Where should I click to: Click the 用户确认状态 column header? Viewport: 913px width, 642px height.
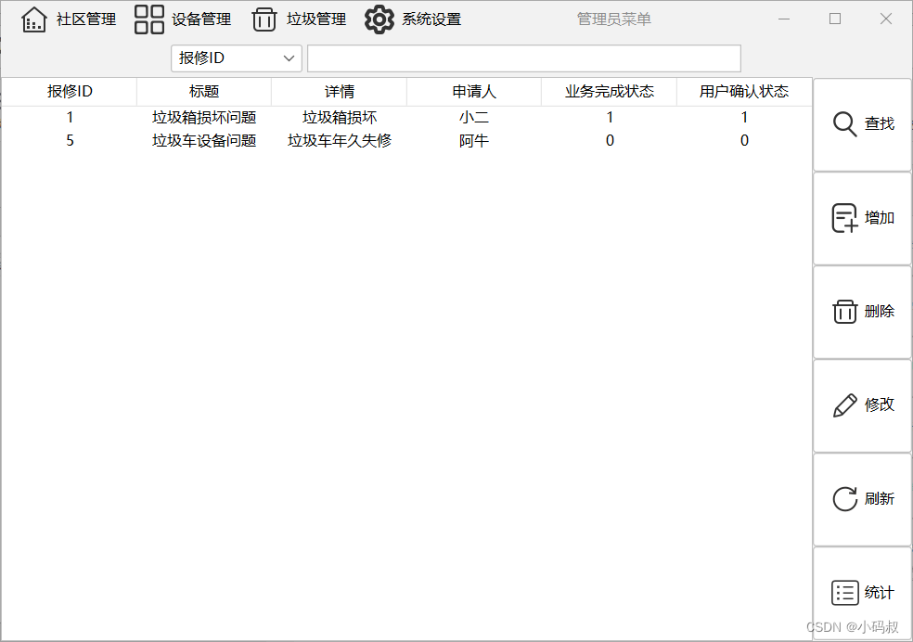click(744, 91)
